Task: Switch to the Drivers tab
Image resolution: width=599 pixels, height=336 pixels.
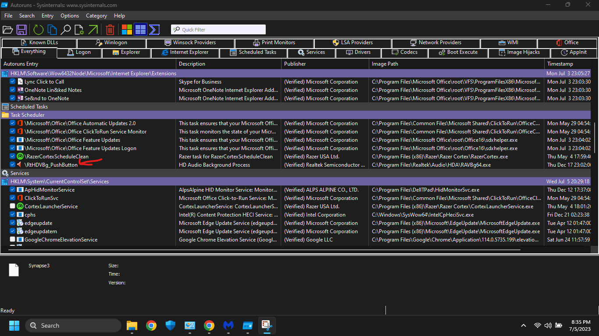Action: (358, 52)
